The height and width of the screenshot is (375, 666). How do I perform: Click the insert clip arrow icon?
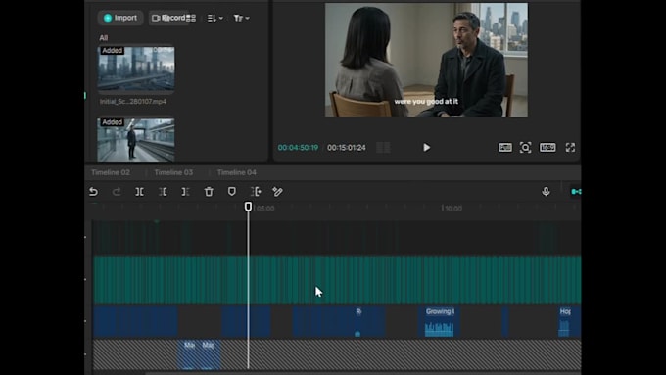pos(256,192)
